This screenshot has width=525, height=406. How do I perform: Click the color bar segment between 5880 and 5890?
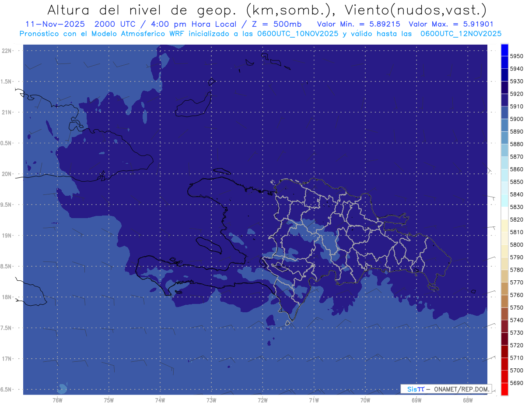point(504,138)
